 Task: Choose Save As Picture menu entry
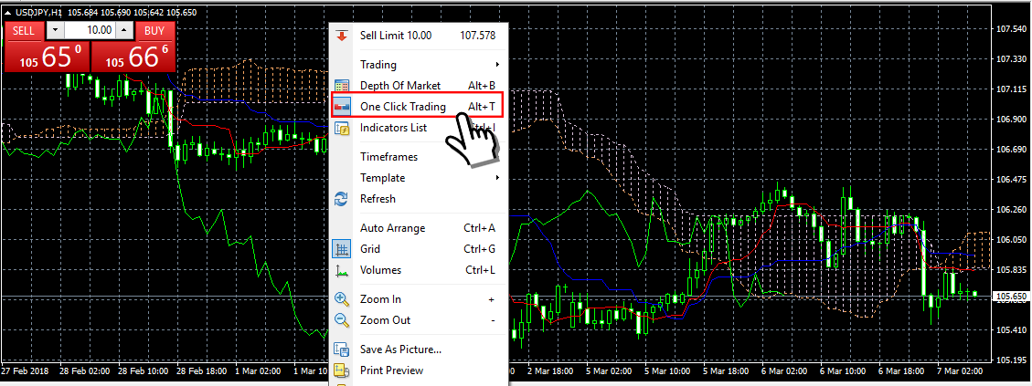(x=420, y=349)
